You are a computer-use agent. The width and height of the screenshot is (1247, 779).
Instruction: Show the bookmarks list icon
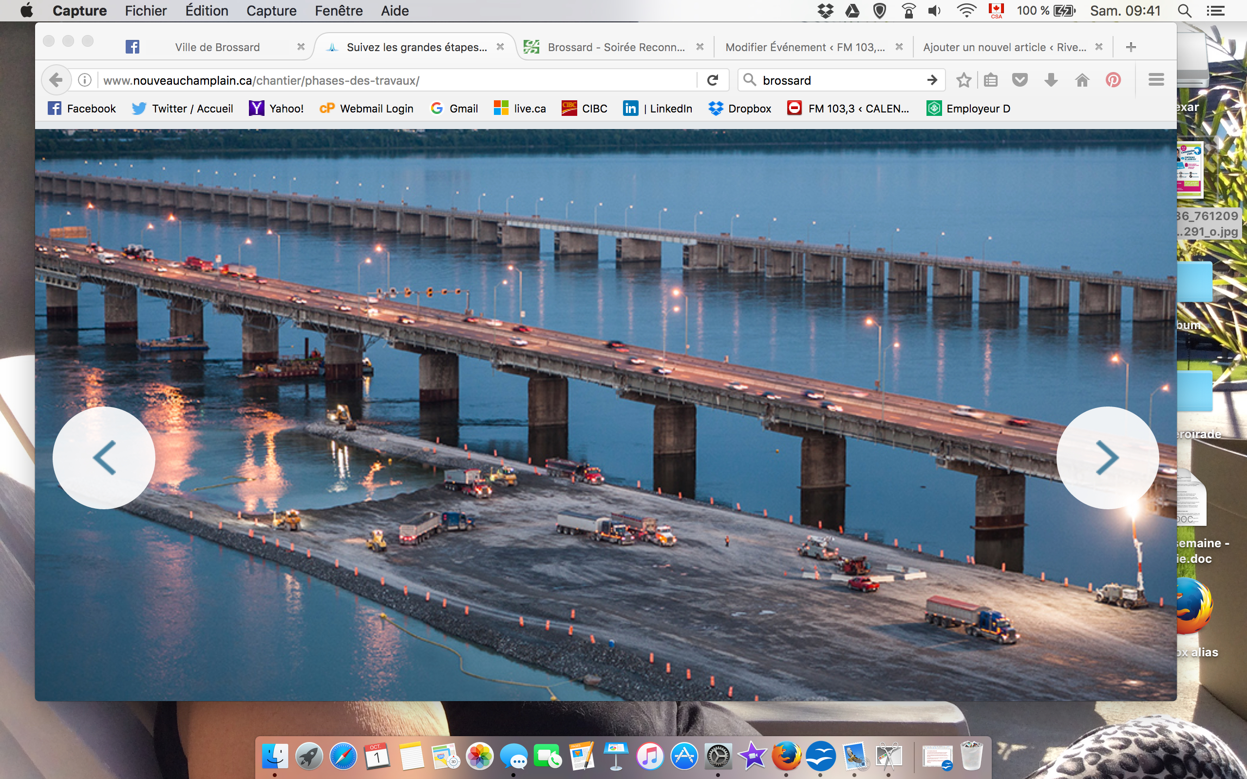pyautogui.click(x=990, y=80)
